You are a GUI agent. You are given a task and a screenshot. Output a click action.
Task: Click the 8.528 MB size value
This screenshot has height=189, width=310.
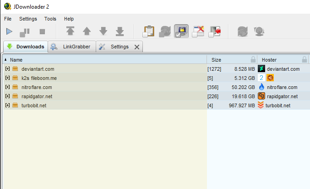coord(245,69)
